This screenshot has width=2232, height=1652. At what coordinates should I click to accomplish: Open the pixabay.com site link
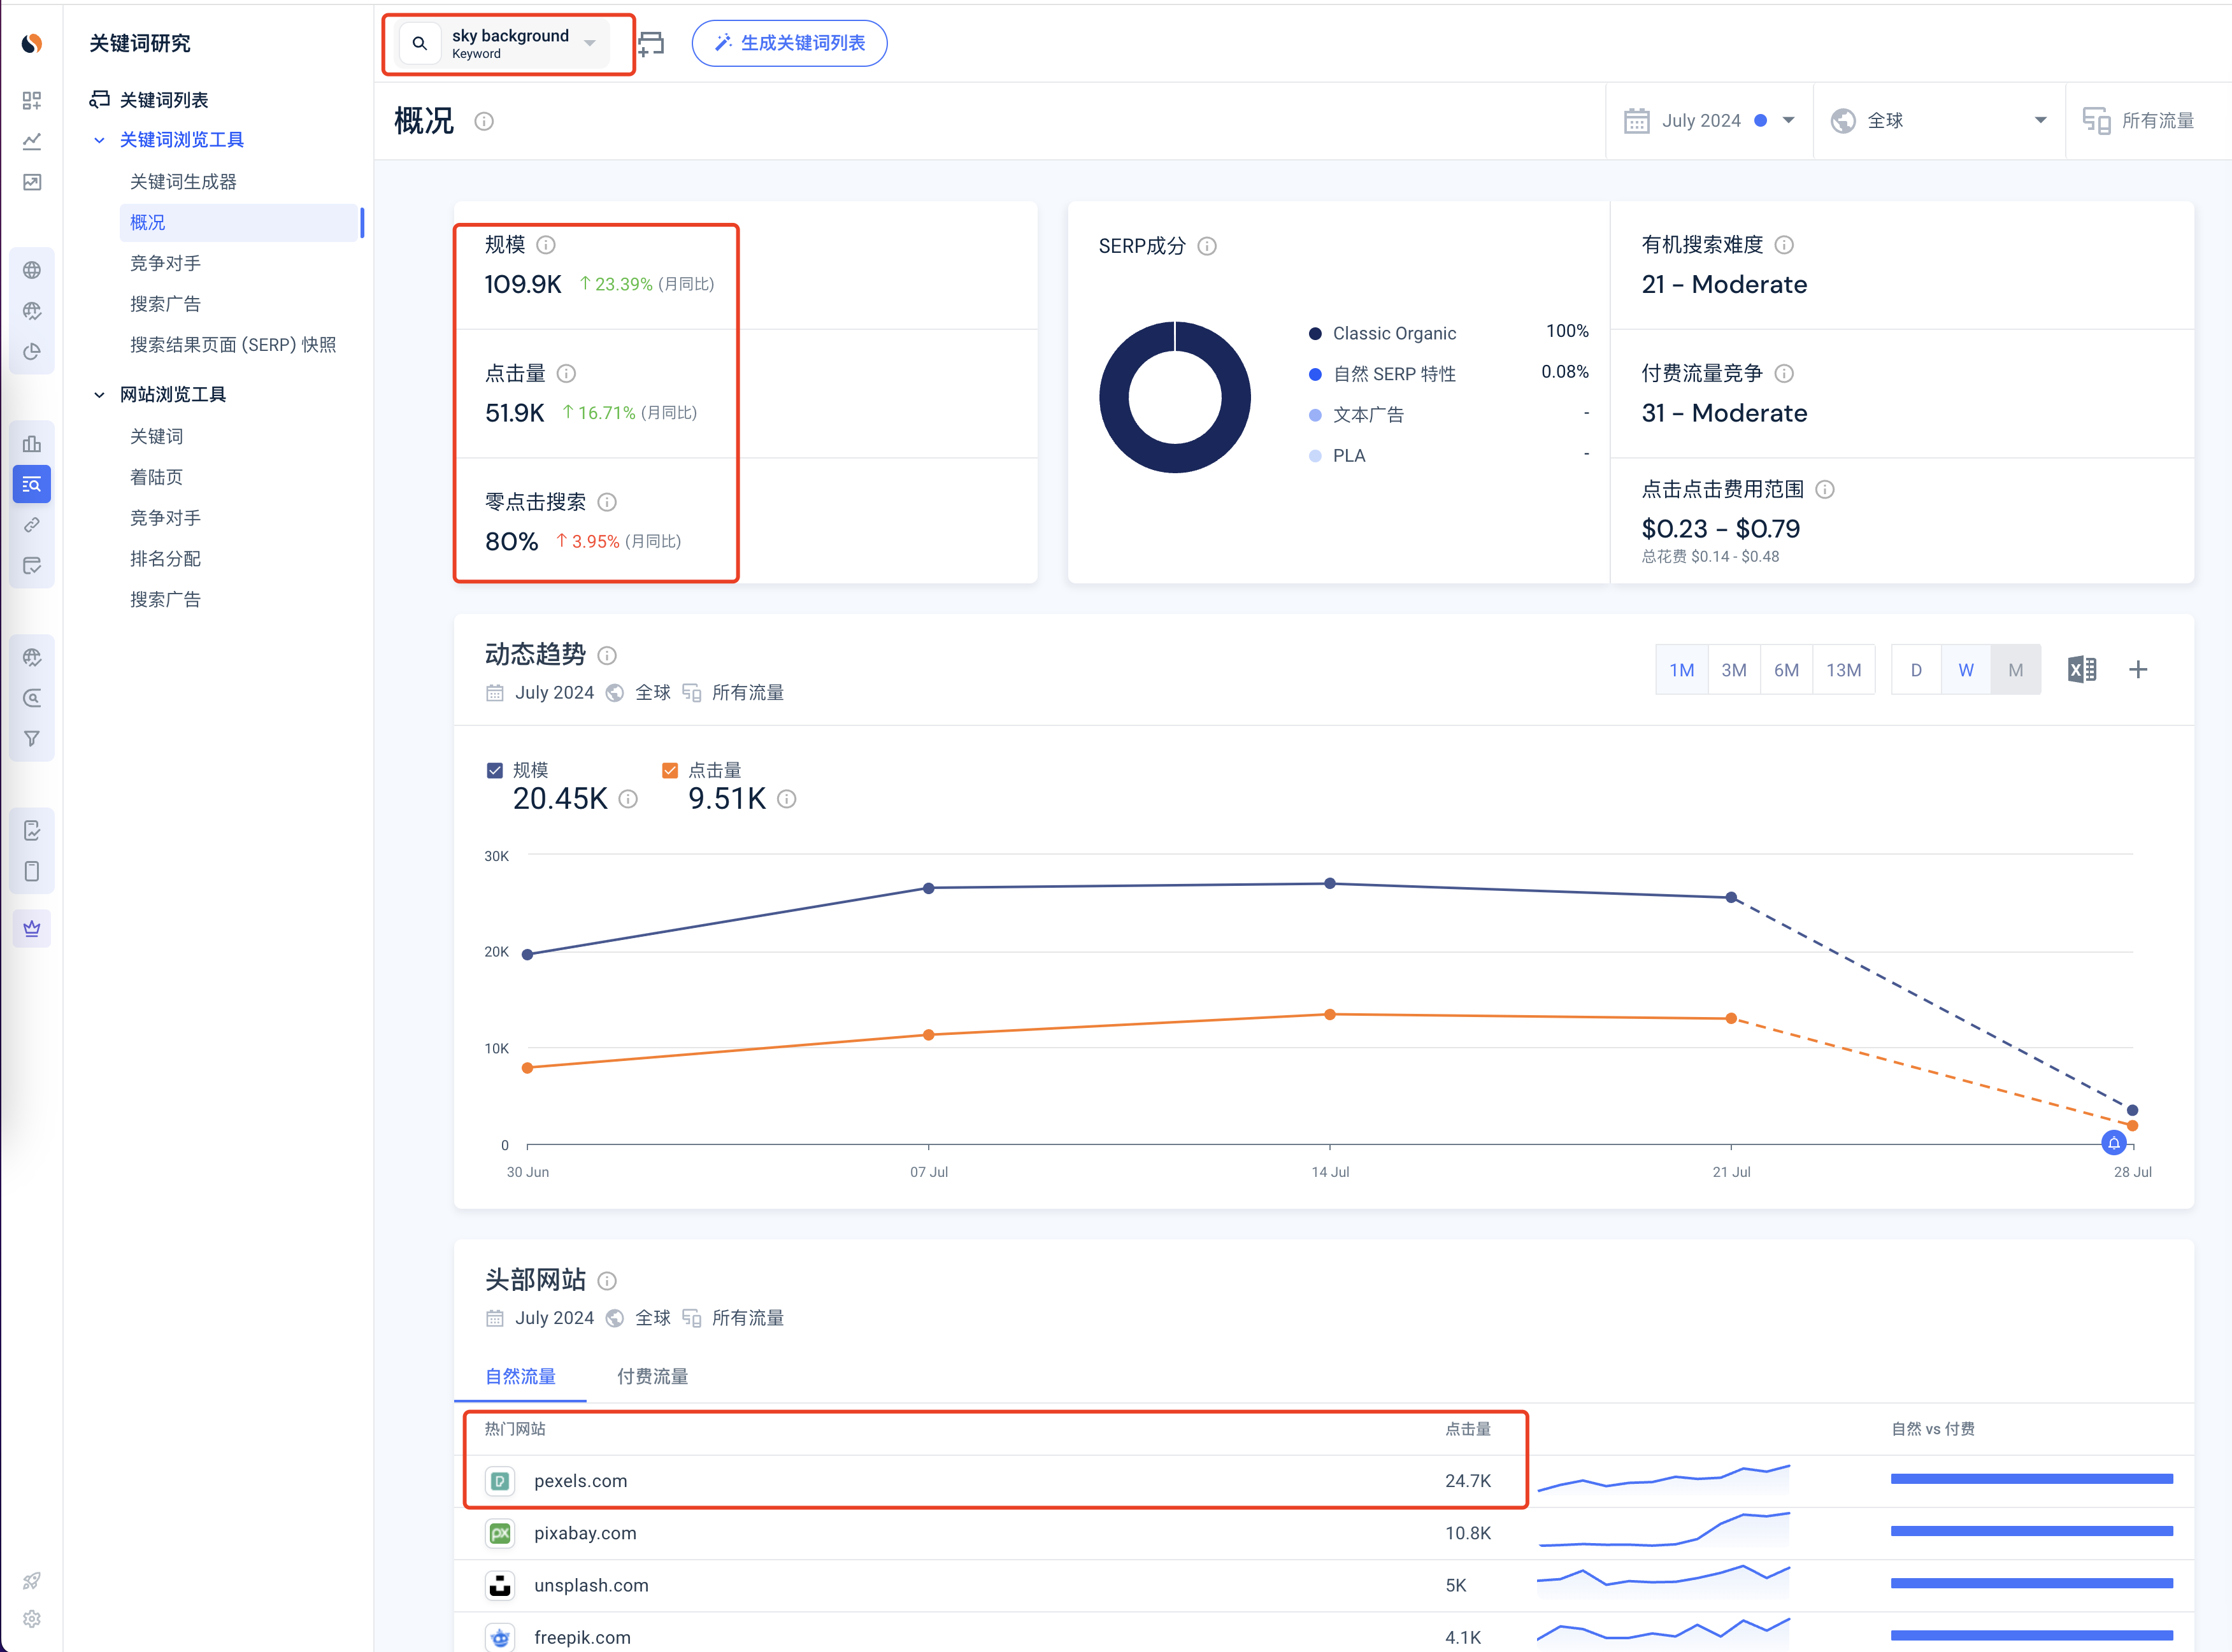coord(585,1533)
